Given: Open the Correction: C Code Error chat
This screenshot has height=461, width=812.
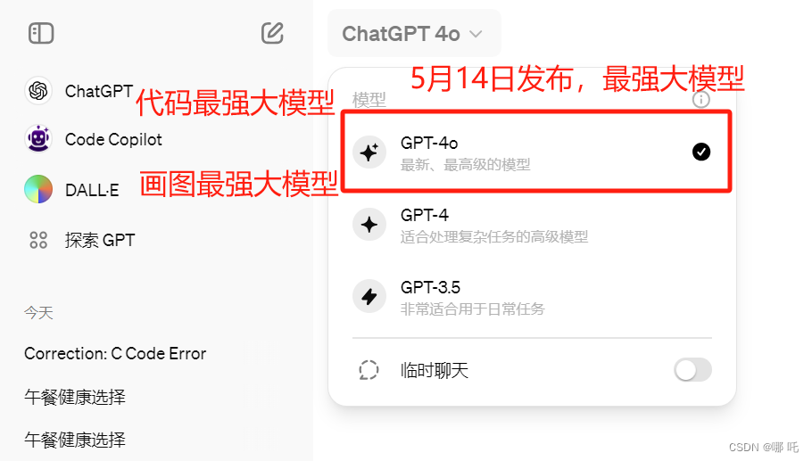Looking at the screenshot, I should [x=115, y=353].
